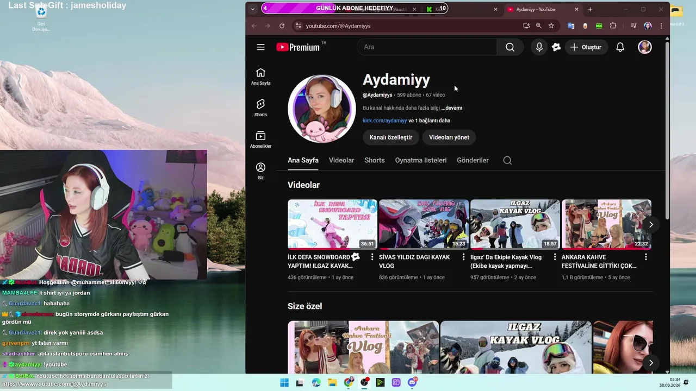Viewport: 696px width, 391px height.
Task: Open the Windows Start menu
Action: coord(284,382)
